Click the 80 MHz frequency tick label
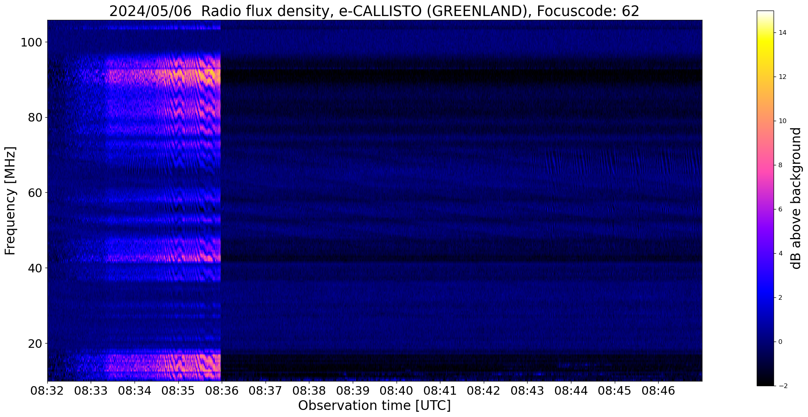This screenshot has height=417, width=808. click(x=35, y=118)
